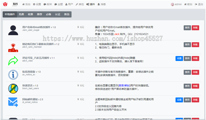Click the red Jack author name
The image size is (206, 120).
click(117, 34)
